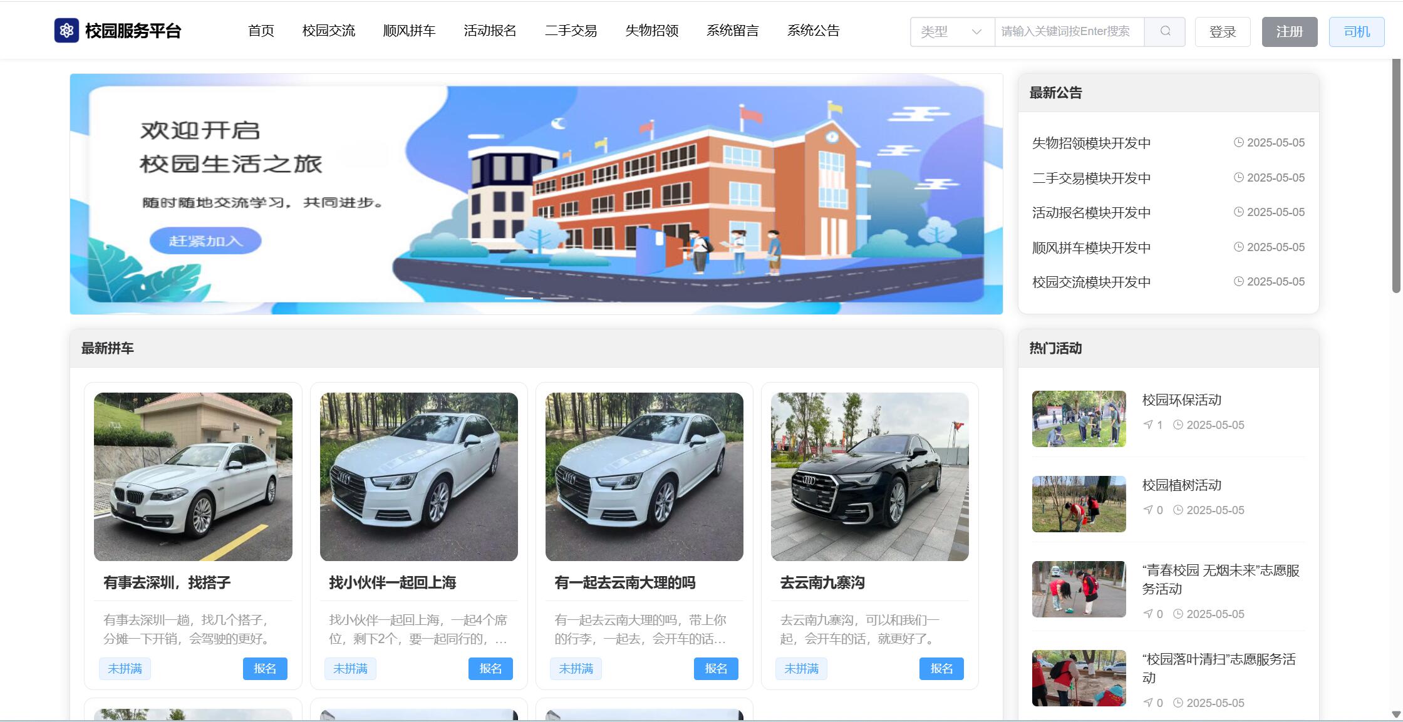Click signup arrow icon under 校园环保活动

1148,425
